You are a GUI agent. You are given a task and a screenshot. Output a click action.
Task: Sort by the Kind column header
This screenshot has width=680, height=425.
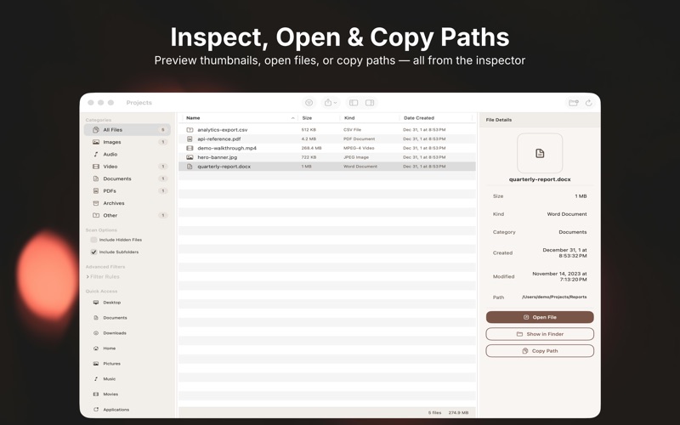(x=370, y=118)
